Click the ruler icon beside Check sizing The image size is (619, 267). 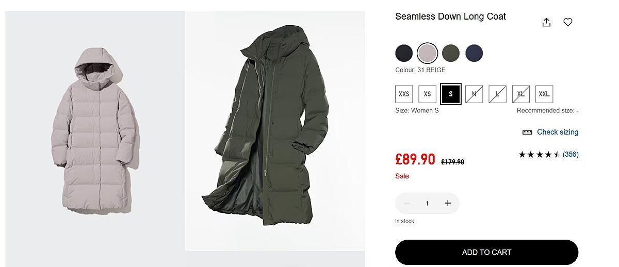tap(527, 132)
